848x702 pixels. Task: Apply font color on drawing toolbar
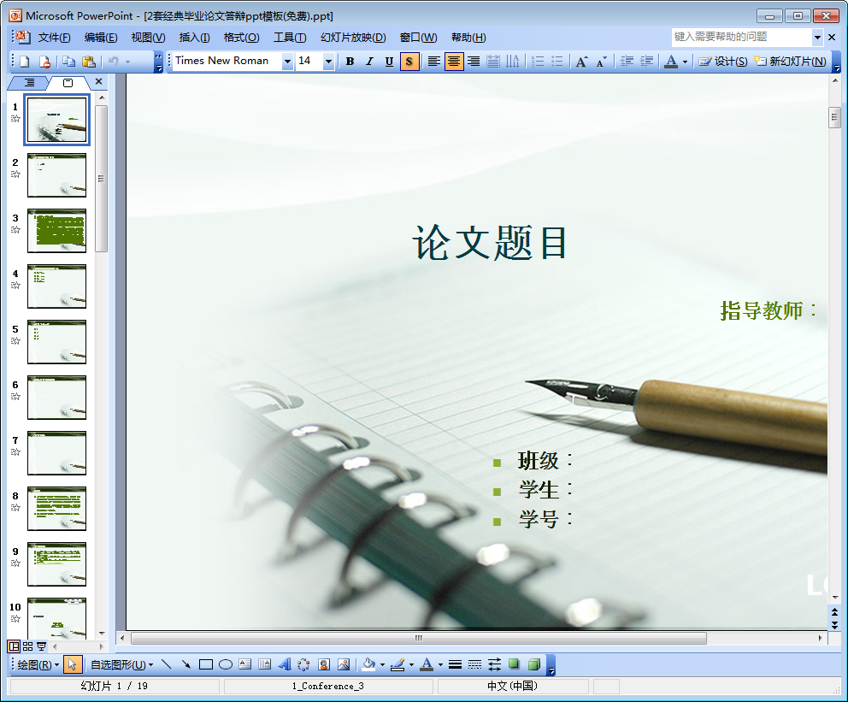pyautogui.click(x=427, y=664)
